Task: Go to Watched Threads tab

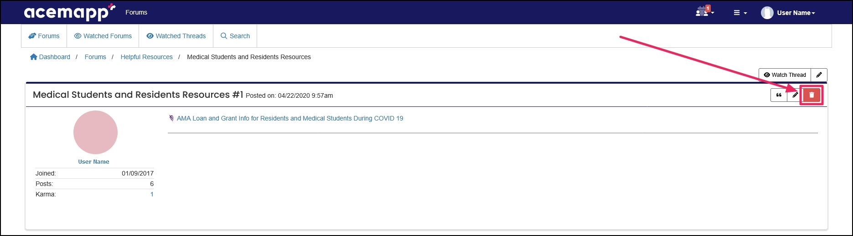Action: 176,36
